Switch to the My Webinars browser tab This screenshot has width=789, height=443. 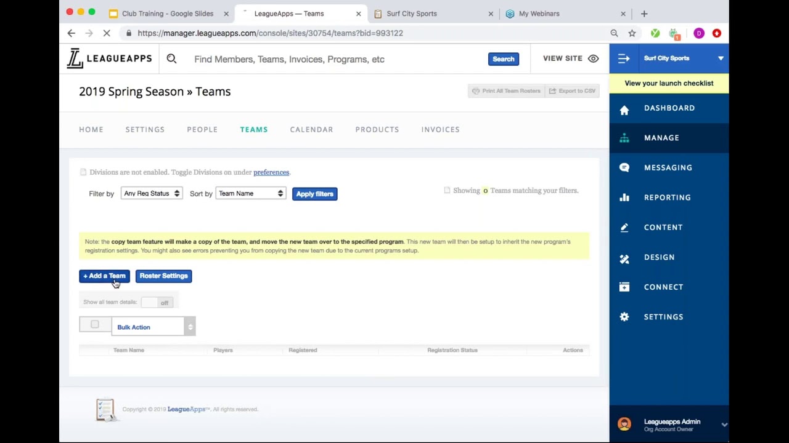[566, 14]
